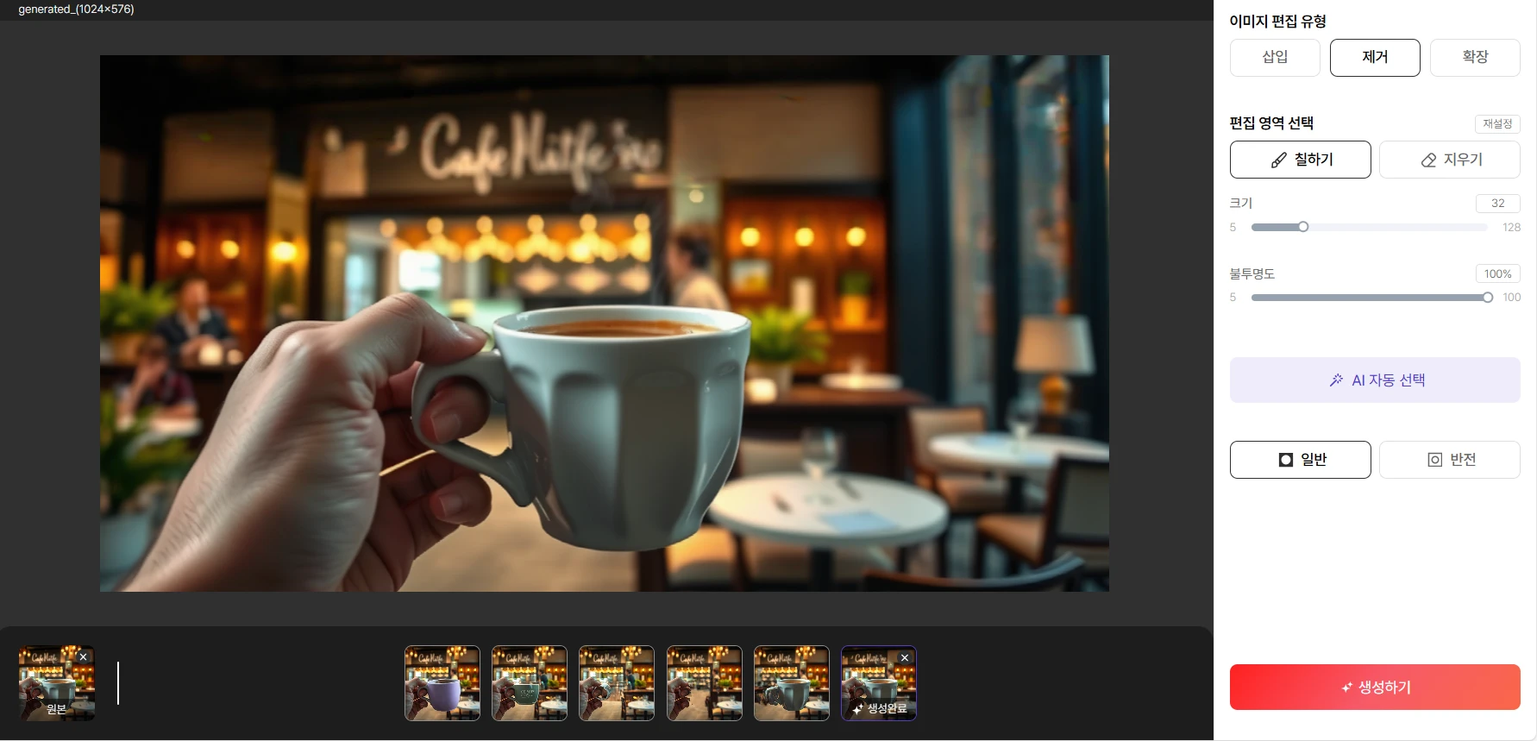Switch edit type to 삽입
This screenshot has height=741, width=1537.
(x=1275, y=57)
